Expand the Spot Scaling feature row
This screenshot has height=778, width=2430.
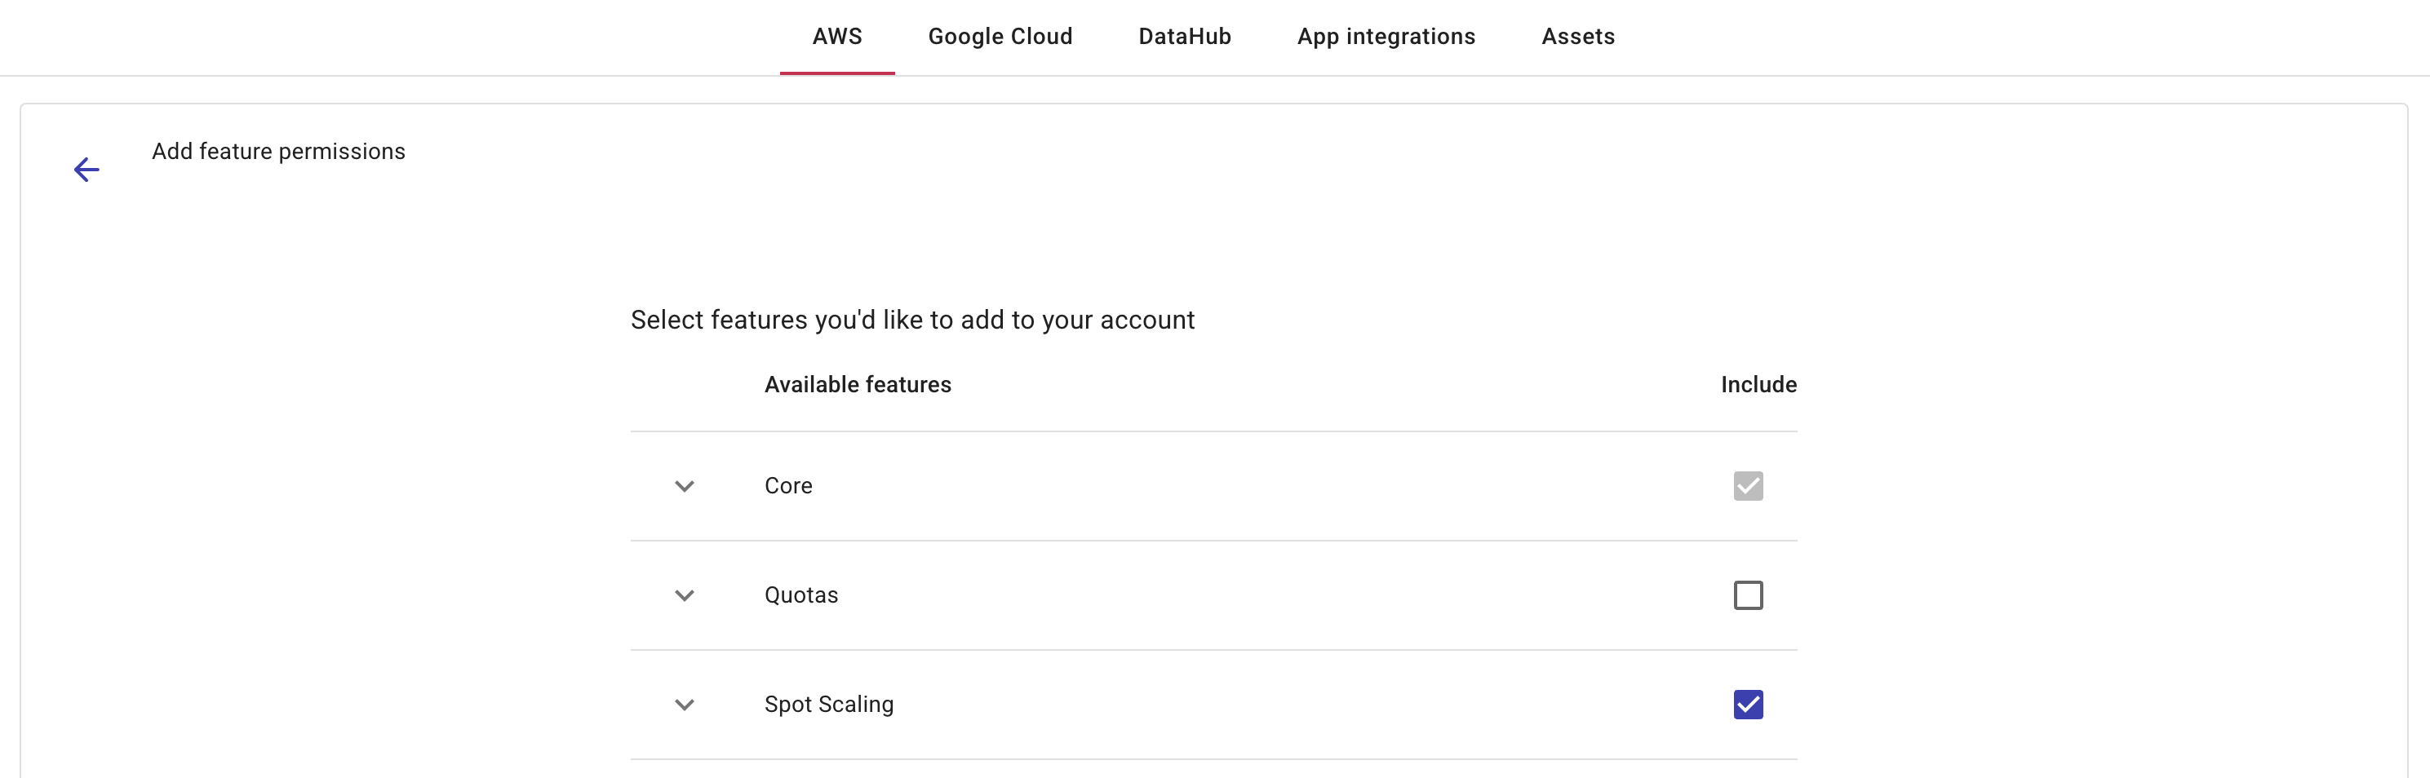coord(685,705)
